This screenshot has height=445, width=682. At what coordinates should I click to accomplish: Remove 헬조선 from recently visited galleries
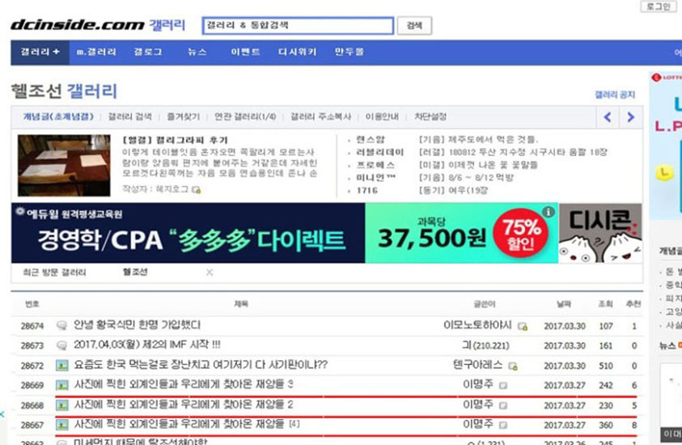210,273
